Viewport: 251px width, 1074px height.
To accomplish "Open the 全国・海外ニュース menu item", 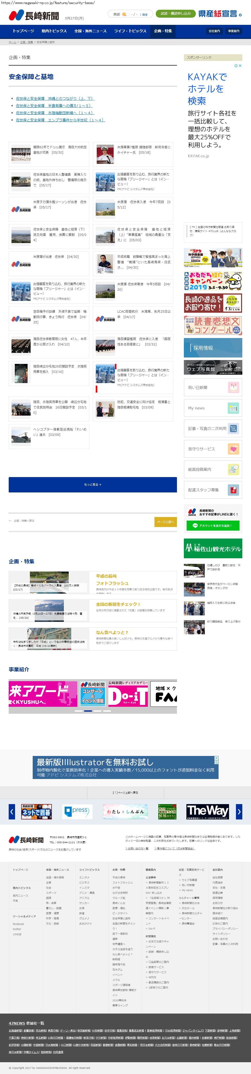I will point(90,31).
